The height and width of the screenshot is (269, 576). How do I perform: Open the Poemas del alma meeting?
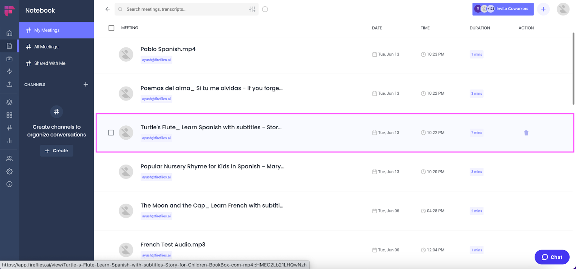click(211, 88)
